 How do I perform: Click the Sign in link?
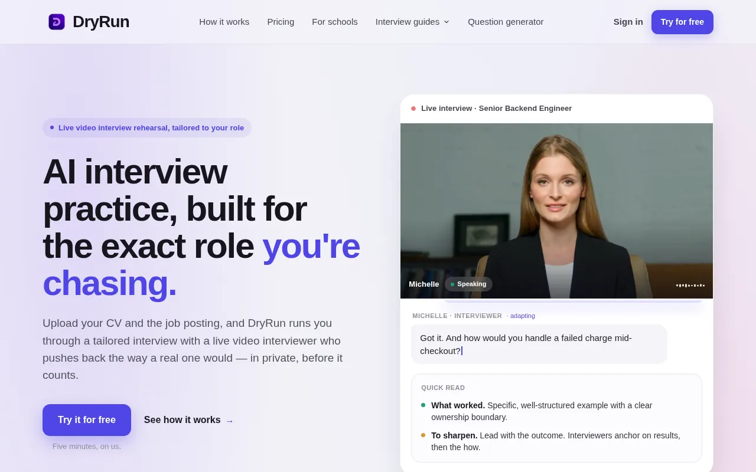click(x=628, y=22)
